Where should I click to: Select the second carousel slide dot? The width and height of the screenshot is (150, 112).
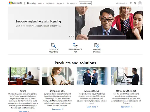click(x=71, y=36)
